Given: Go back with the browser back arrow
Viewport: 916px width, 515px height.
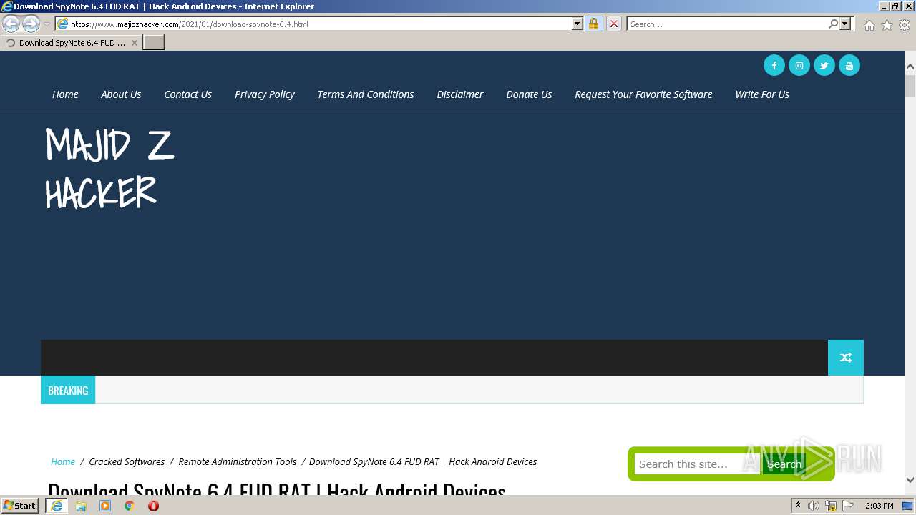Looking at the screenshot, I should 11,24.
